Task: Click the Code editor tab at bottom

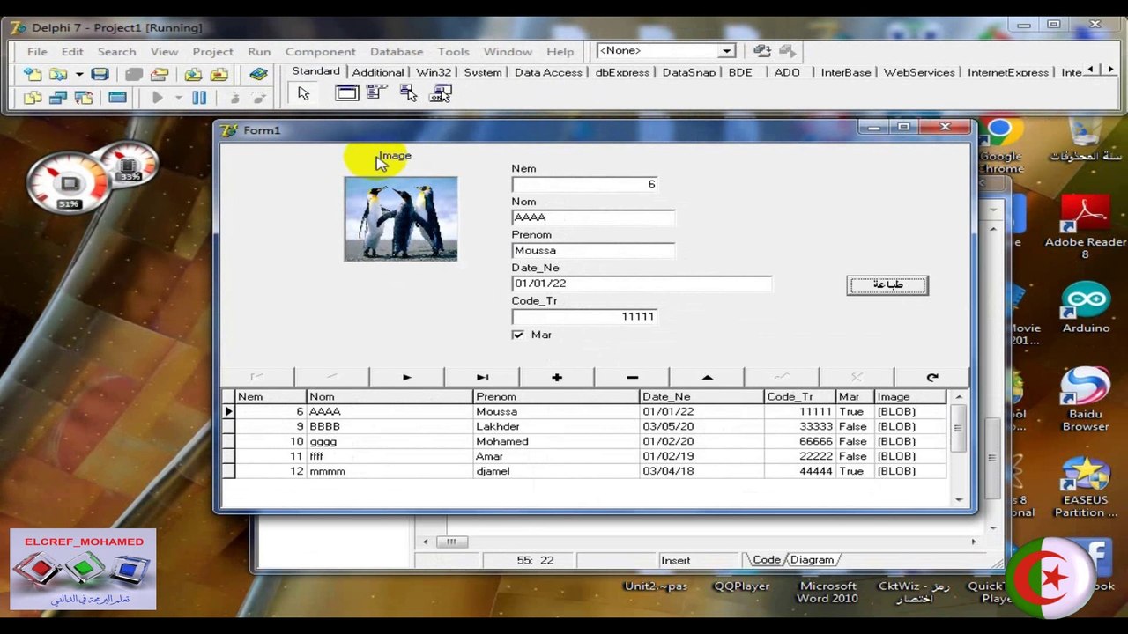Action: [x=766, y=560]
